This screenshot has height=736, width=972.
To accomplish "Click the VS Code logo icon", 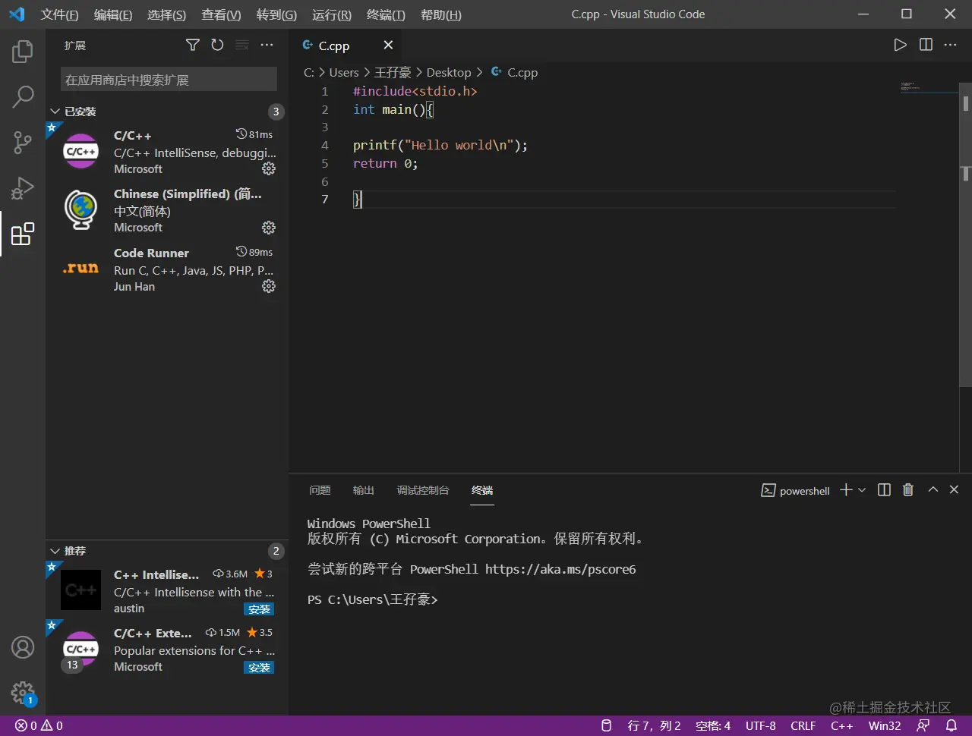I will 17,14.
